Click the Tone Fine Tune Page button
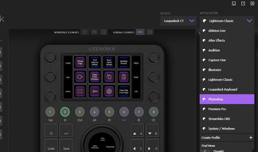This screenshot has height=152, width=258. (x=124, y=91)
